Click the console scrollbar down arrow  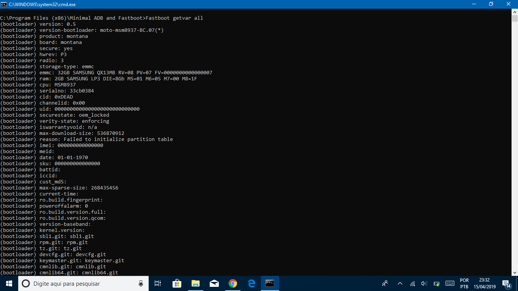(x=515, y=272)
